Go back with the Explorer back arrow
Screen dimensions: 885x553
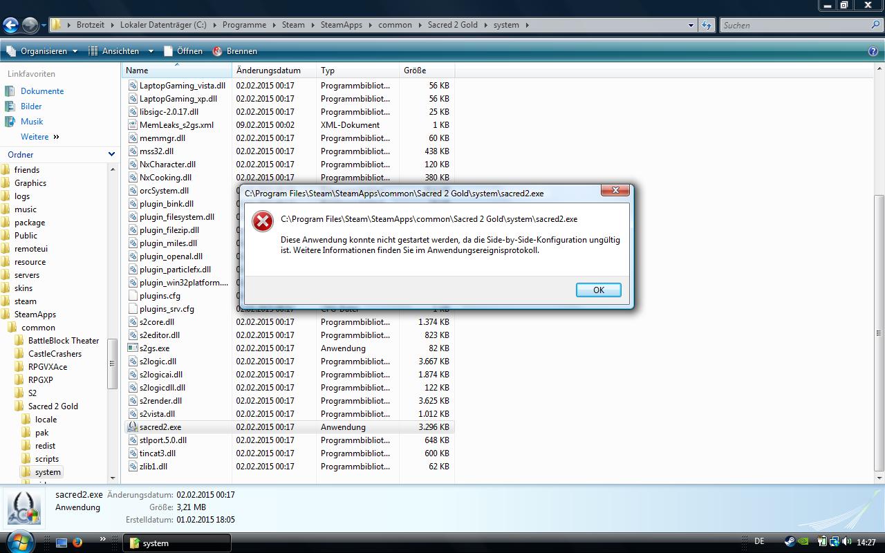tap(10, 26)
